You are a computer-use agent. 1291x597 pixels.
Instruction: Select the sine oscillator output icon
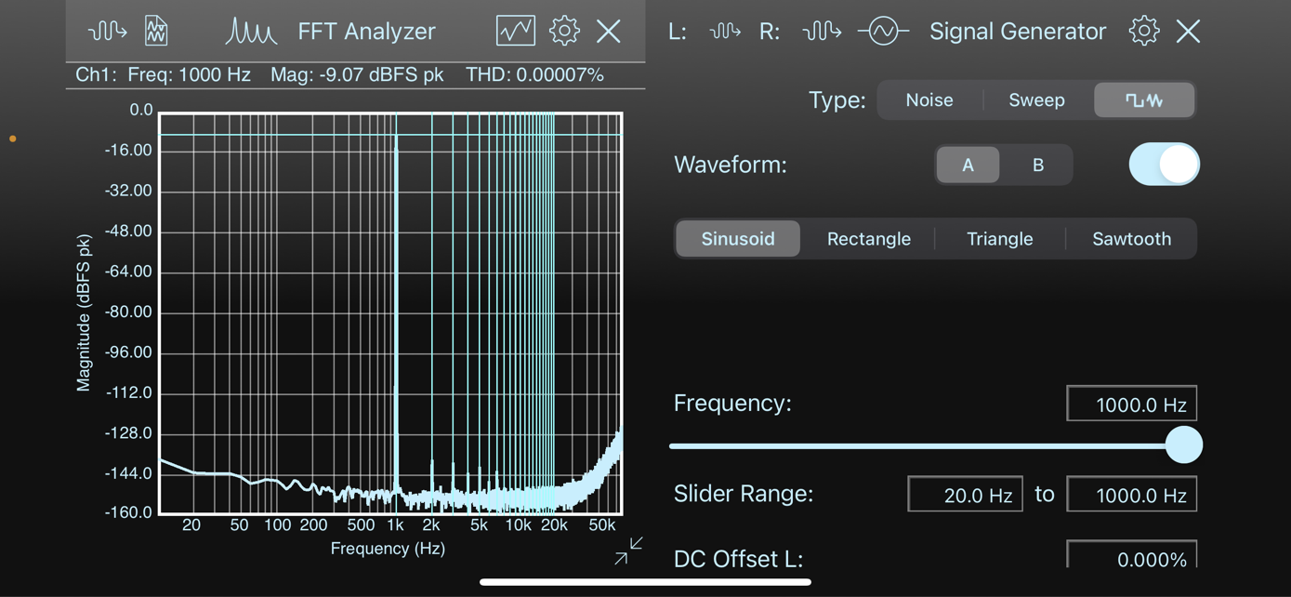click(883, 31)
